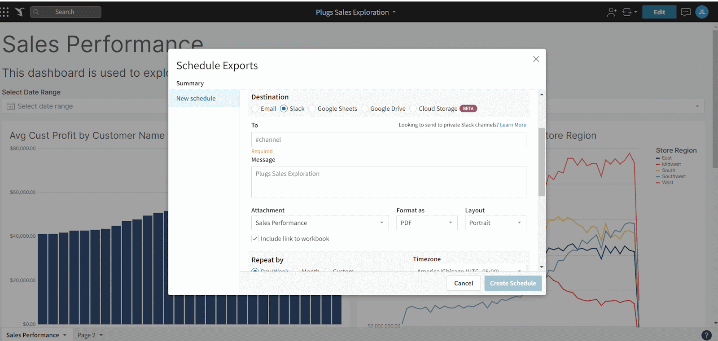Select the New schedule sidebar item

click(x=204, y=98)
